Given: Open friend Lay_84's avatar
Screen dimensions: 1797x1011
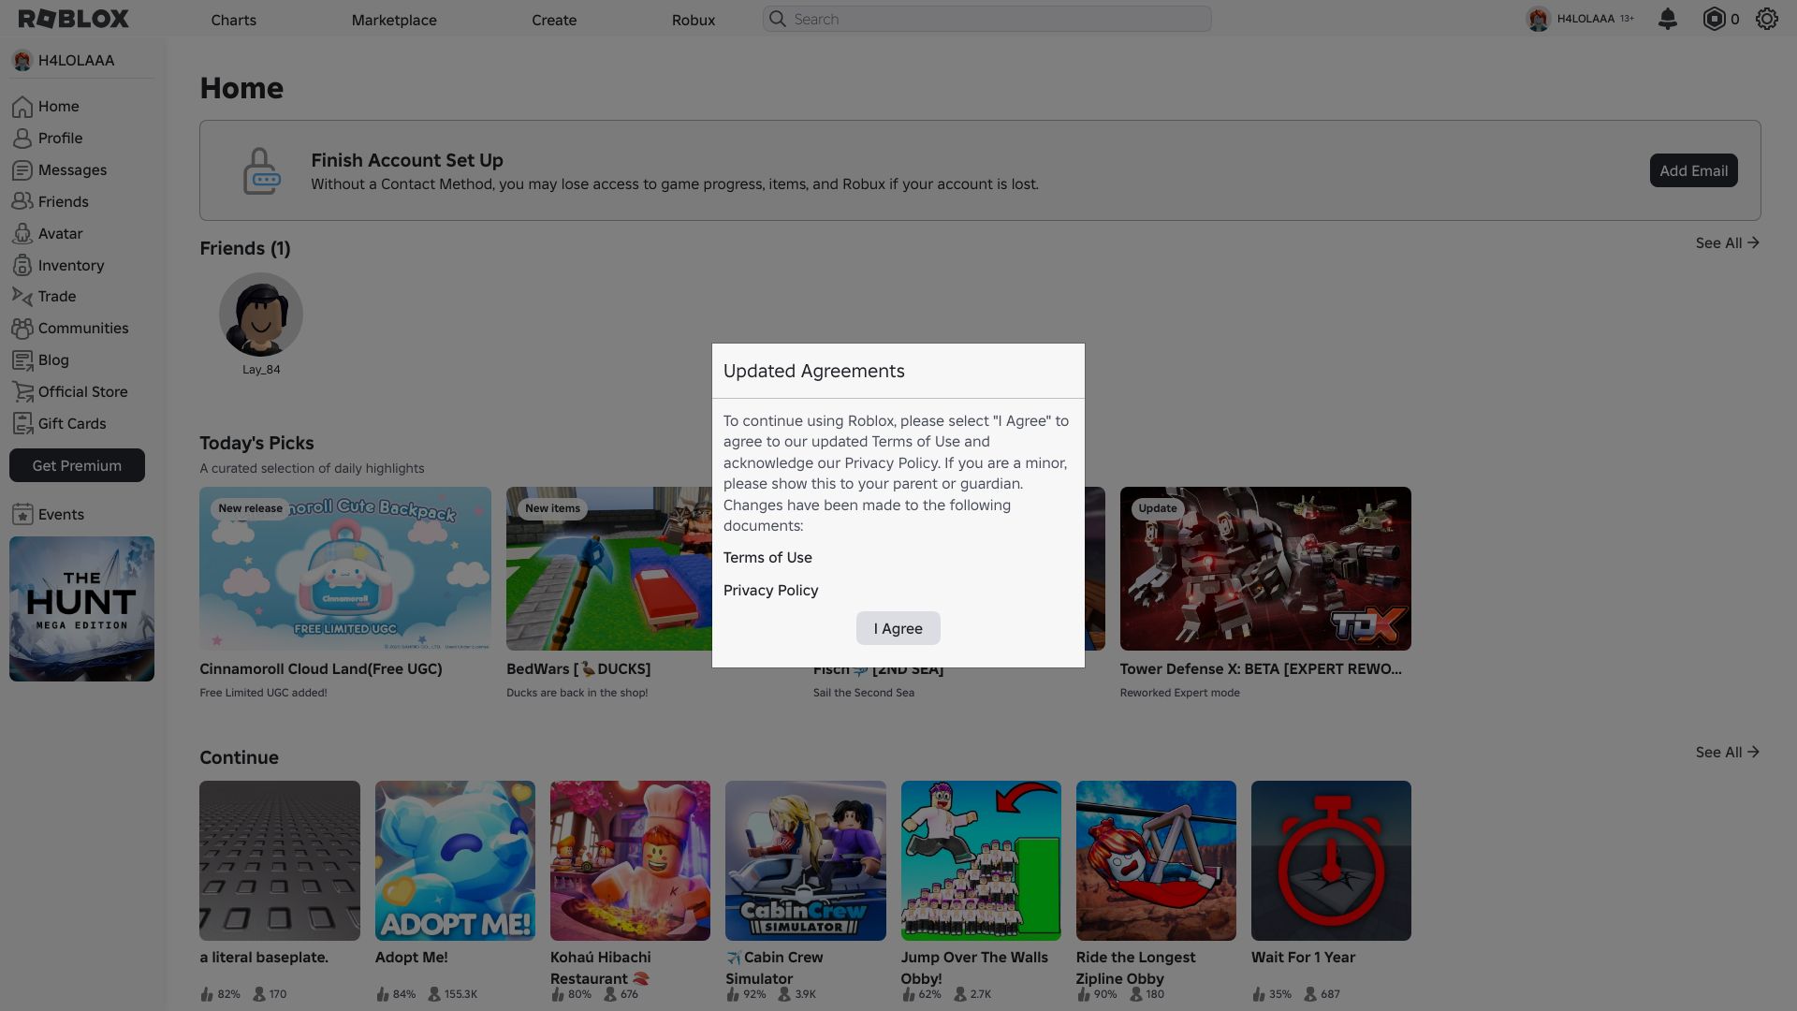Looking at the screenshot, I should (261, 315).
